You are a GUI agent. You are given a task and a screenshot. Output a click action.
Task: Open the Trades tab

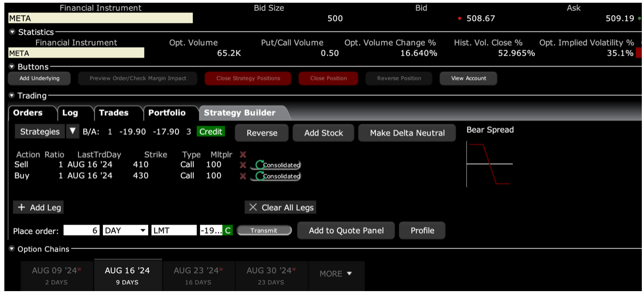(114, 113)
